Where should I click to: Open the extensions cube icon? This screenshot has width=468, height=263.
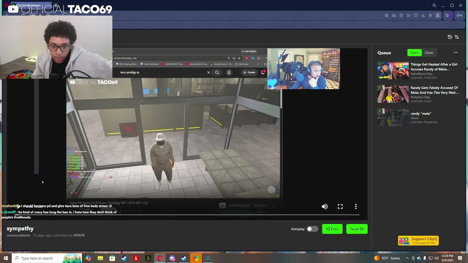(447, 15)
